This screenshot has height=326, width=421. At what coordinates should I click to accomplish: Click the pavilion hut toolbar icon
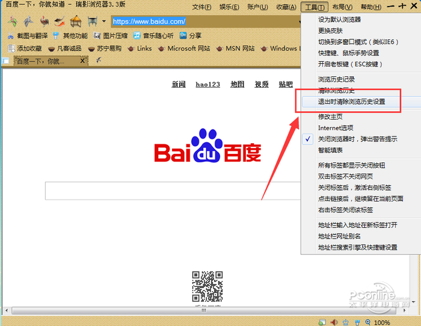(76, 21)
